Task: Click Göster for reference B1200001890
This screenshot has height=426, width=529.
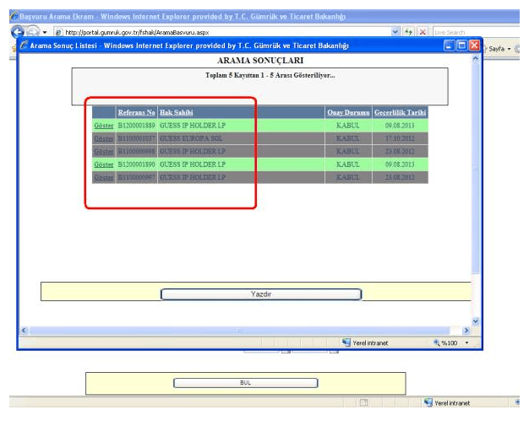Action: click(x=103, y=164)
